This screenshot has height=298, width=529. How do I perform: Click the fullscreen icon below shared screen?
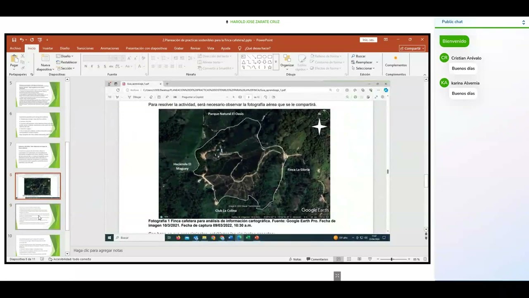(337, 276)
